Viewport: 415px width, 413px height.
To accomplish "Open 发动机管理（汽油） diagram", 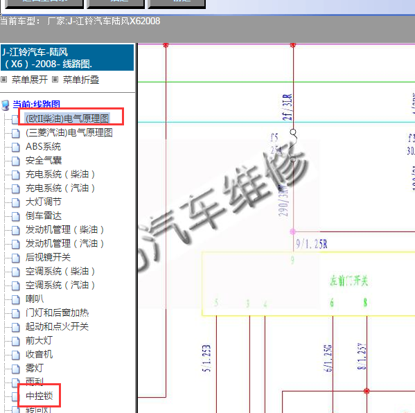I will (x=65, y=243).
